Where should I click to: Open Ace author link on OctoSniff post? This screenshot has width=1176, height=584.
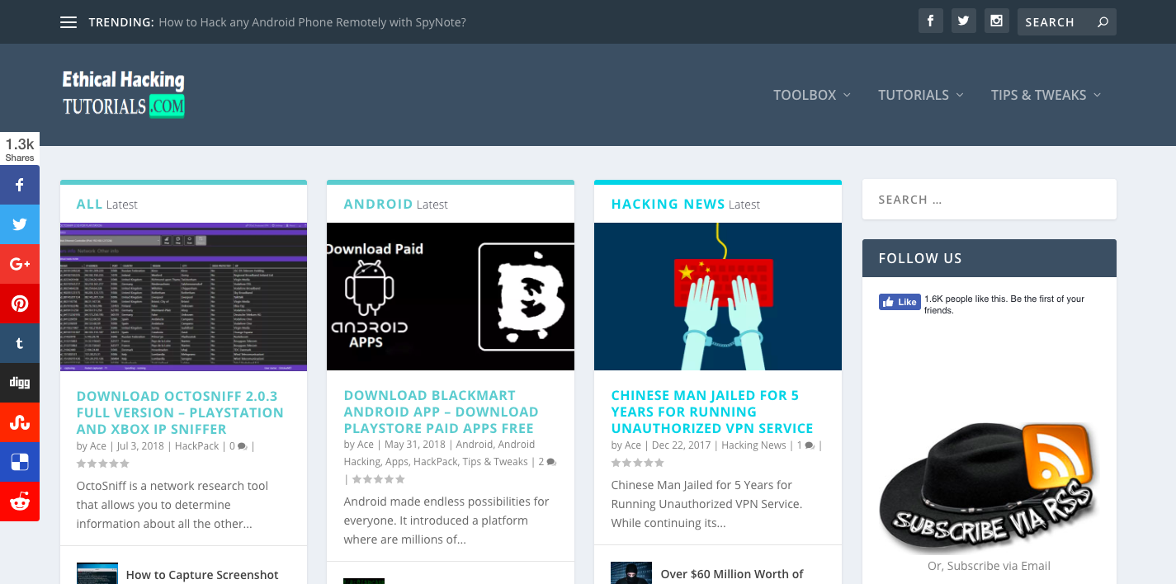98,445
